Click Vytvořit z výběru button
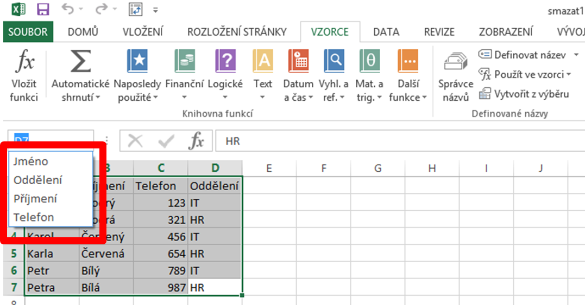The width and height of the screenshot is (585, 305). [x=524, y=94]
